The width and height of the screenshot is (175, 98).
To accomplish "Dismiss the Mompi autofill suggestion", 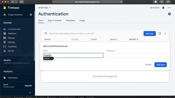I will 52,58.
